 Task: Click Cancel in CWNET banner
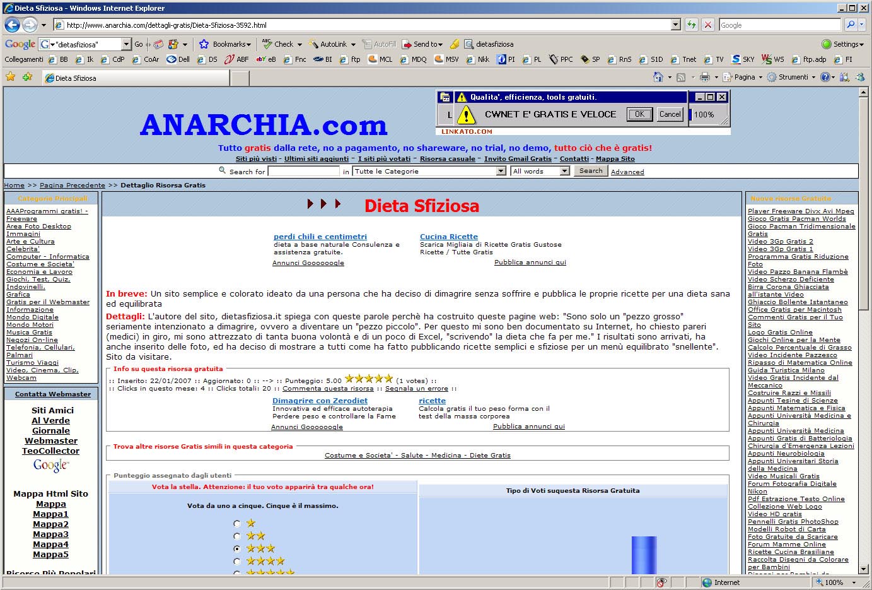670,114
